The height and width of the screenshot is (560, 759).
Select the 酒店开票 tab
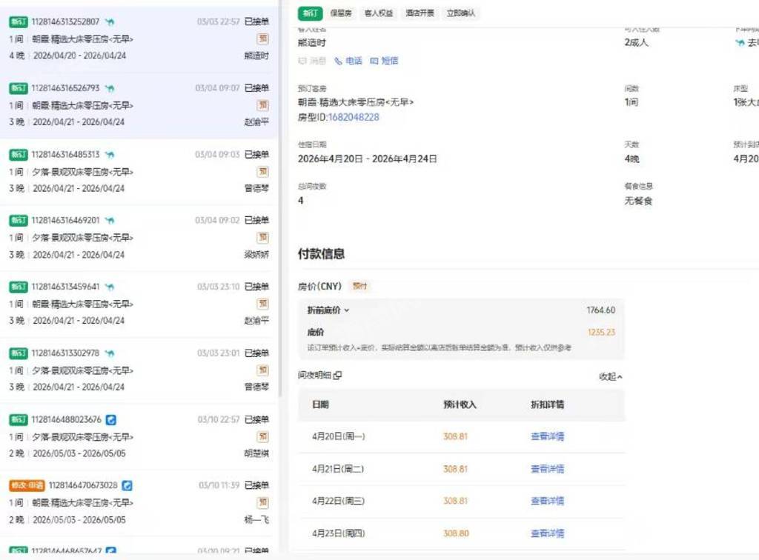pos(420,13)
